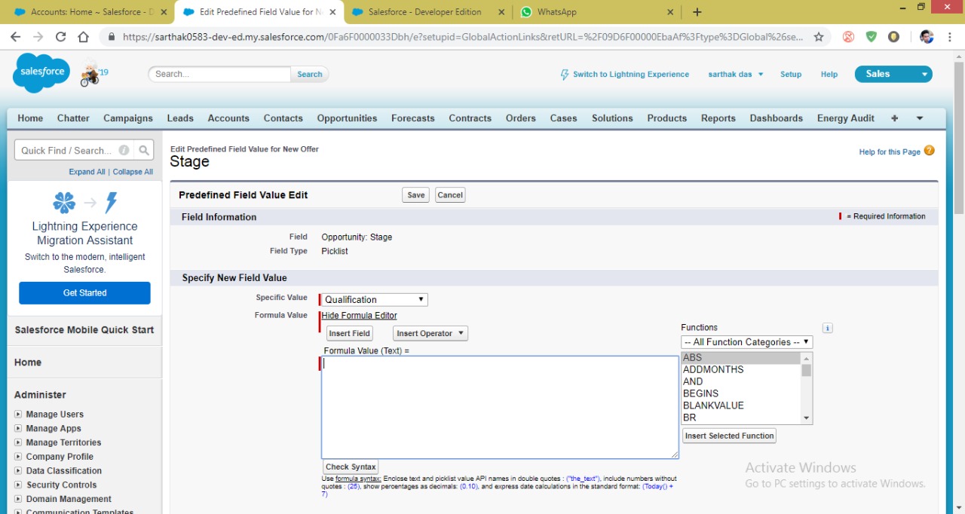Click the Check Syntax button
965x514 pixels.
point(351,467)
